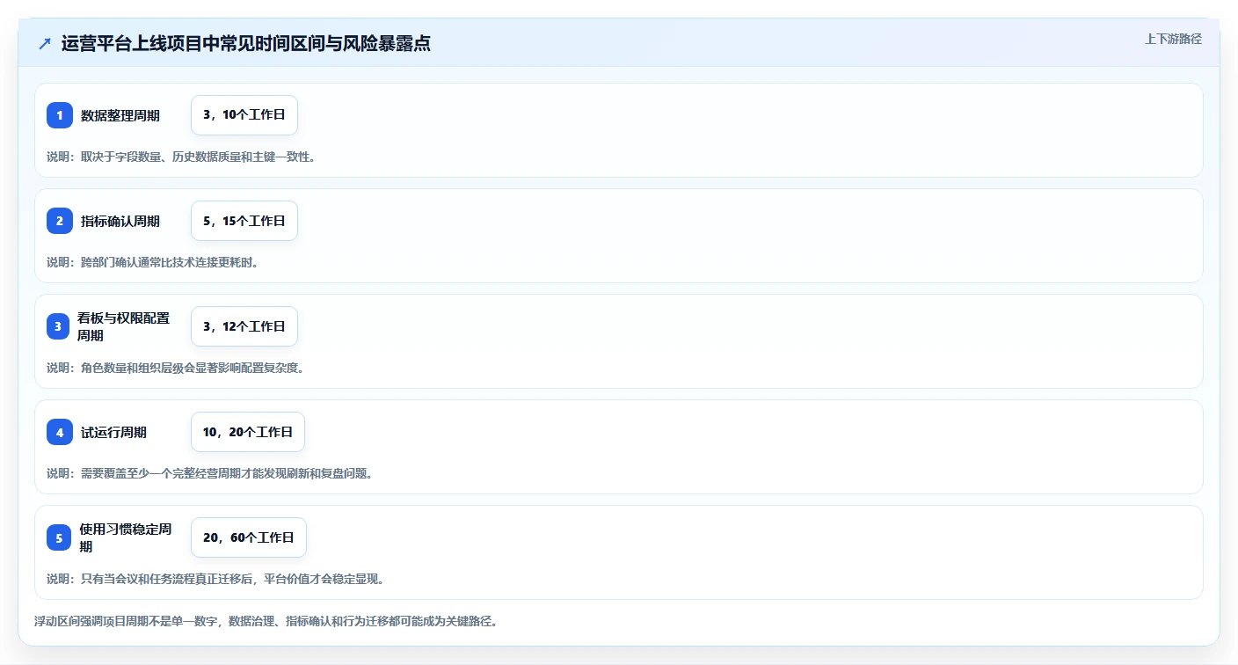
Task: Click the note about 角色数量和组织层级
Action: 175,368
